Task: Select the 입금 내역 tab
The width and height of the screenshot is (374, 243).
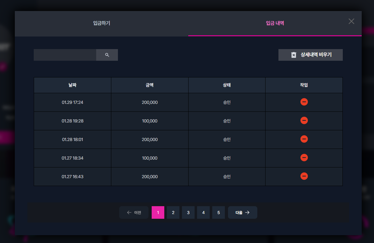Action: pyautogui.click(x=275, y=23)
